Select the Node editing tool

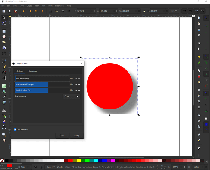point(4,24)
